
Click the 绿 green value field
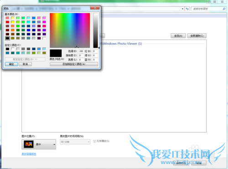[95, 56]
